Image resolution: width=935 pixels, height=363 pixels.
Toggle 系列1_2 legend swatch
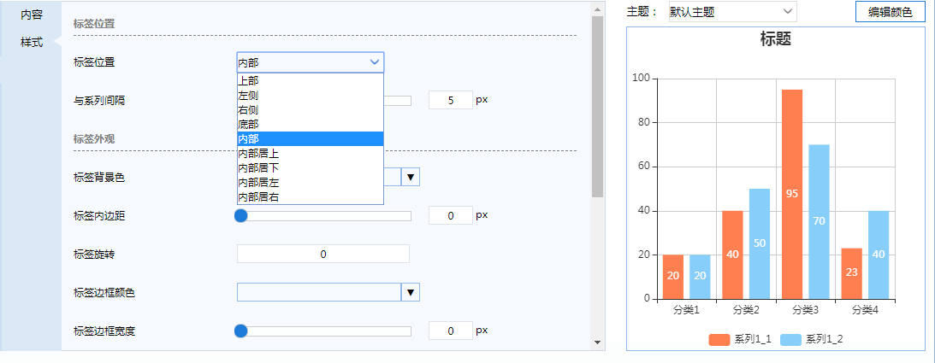(x=791, y=340)
